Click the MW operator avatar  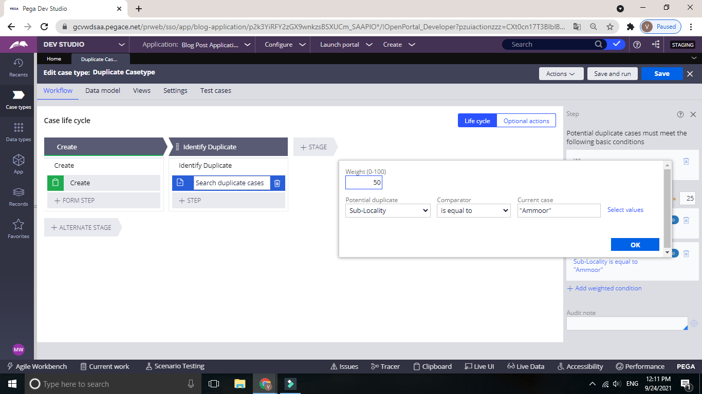(x=19, y=349)
